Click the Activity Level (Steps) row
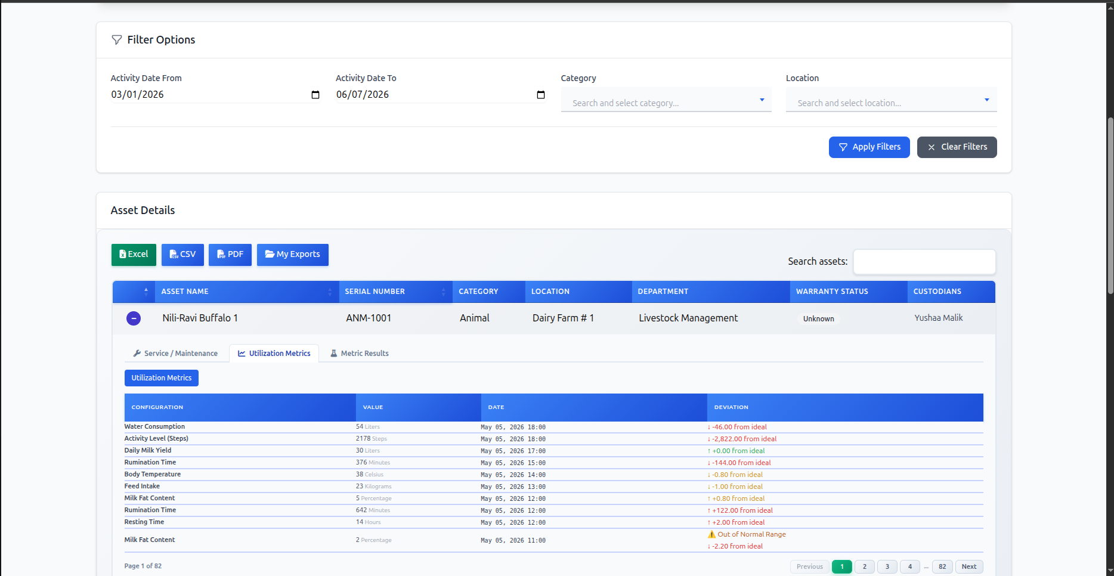1114x576 pixels. (553, 439)
